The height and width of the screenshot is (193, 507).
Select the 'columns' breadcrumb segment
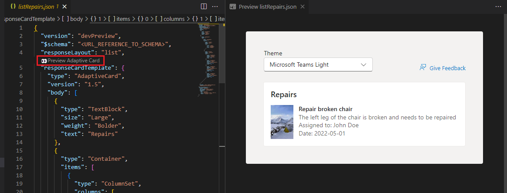[171, 19]
